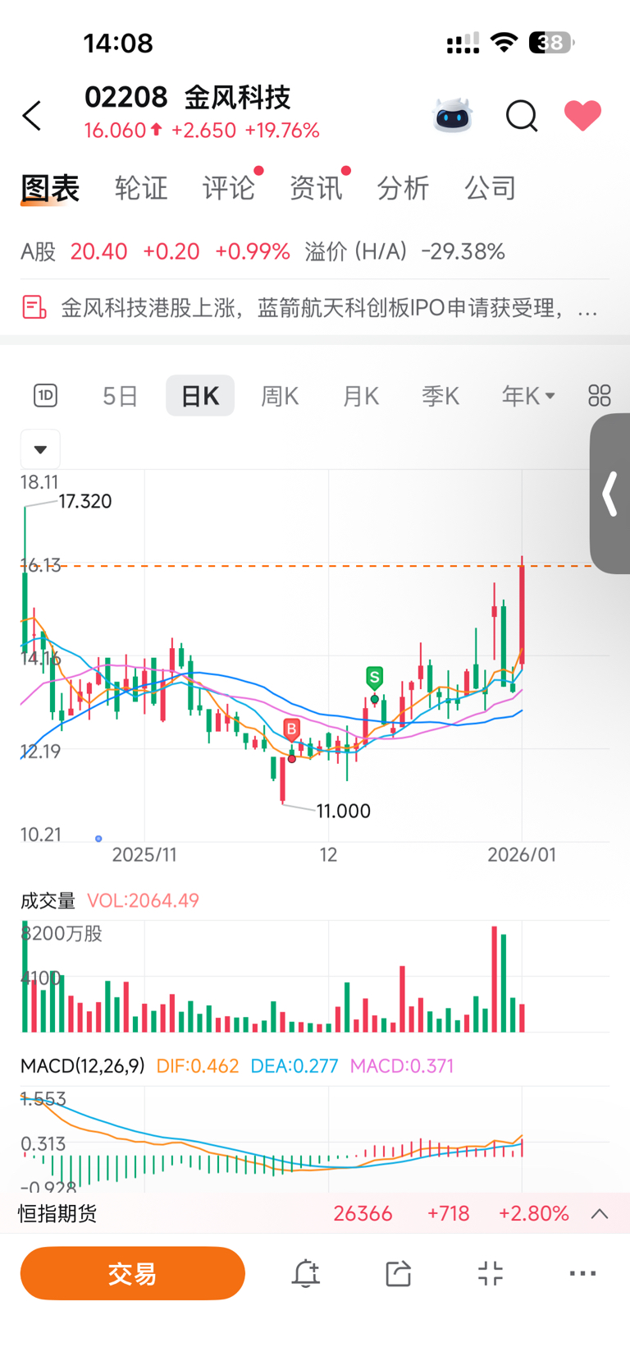Tap the 26366 index value
The height and width of the screenshot is (1366, 630).
click(363, 1214)
